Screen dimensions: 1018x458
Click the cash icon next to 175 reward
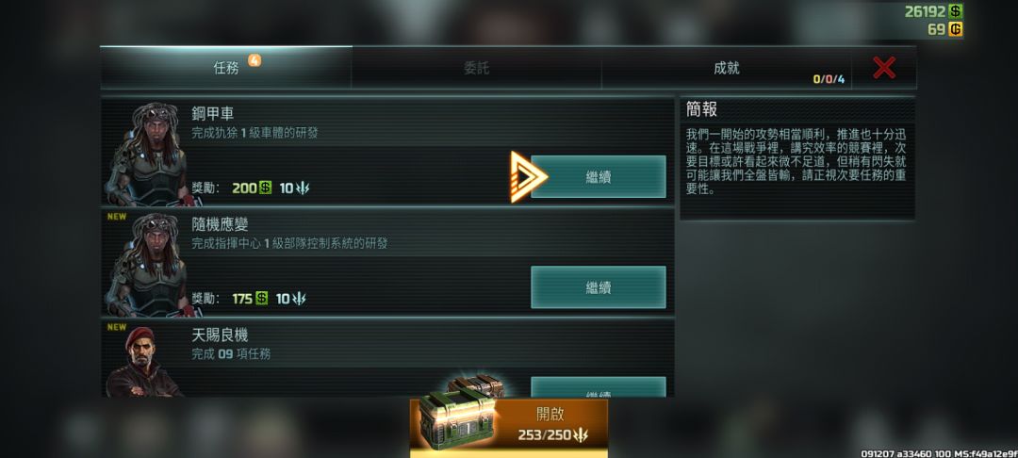261,299
